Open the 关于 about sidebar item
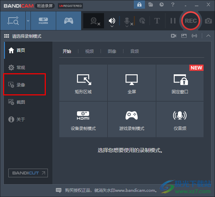 tap(28, 119)
